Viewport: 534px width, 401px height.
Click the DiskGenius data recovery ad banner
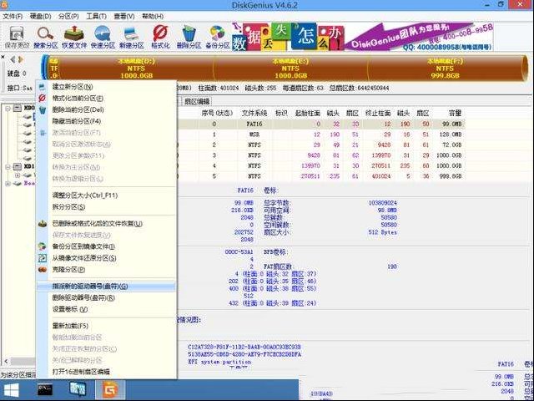(x=362, y=37)
